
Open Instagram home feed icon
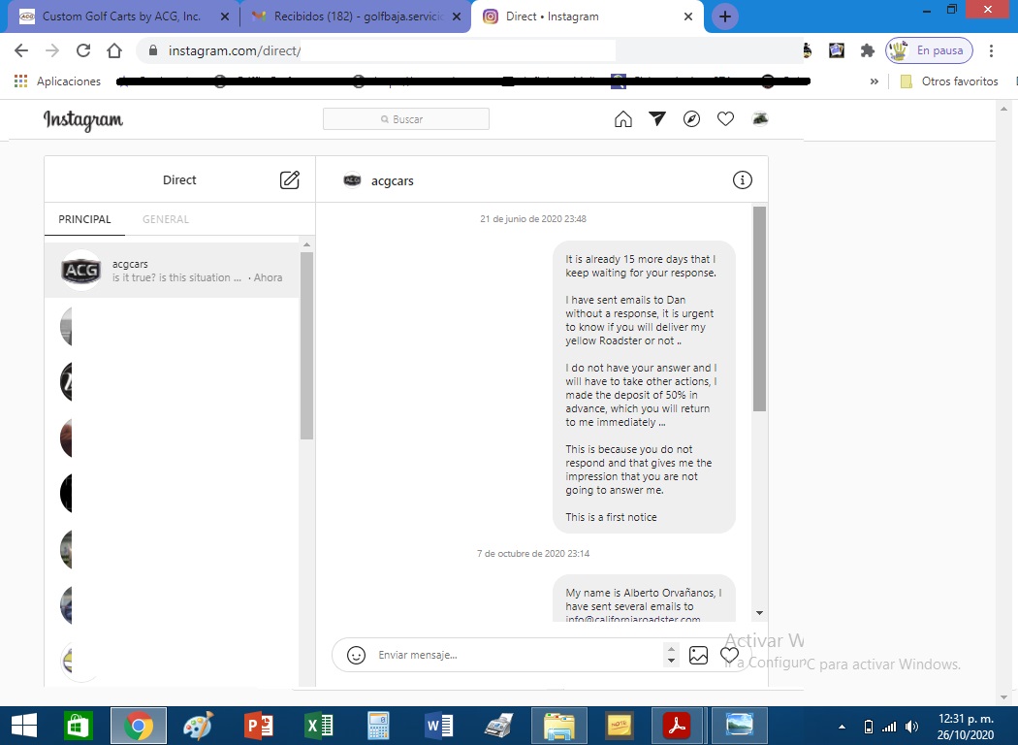pyautogui.click(x=622, y=119)
